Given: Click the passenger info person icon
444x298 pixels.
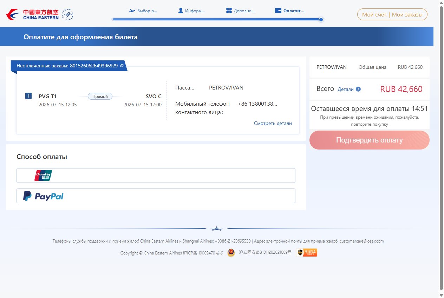Looking at the screenshot, I should tap(181, 11).
